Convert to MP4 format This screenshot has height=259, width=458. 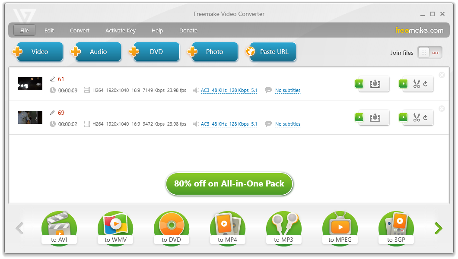coord(228,228)
